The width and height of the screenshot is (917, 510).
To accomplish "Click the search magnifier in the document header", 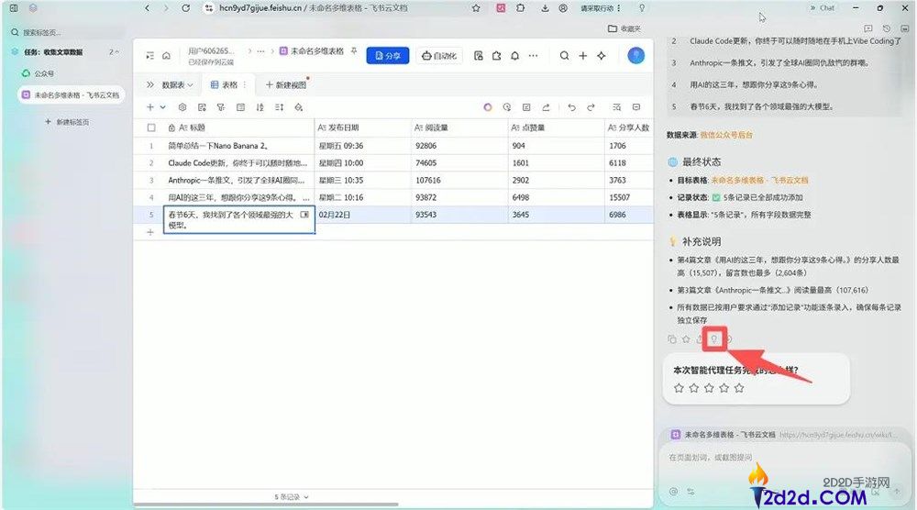I will [564, 56].
